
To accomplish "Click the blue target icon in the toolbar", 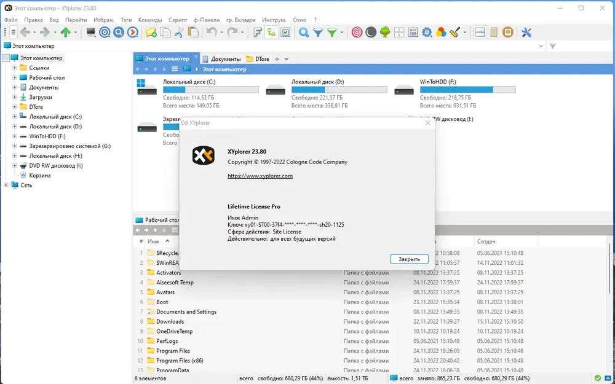I will (x=105, y=33).
